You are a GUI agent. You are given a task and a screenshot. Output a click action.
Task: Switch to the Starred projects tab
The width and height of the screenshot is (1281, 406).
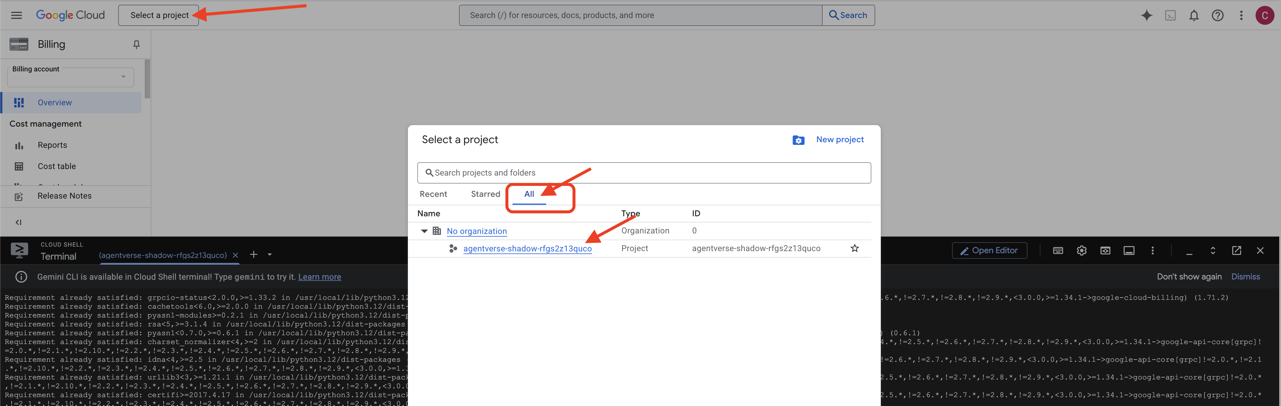485,194
